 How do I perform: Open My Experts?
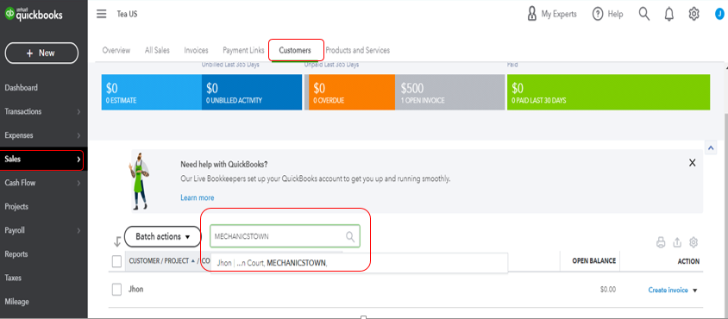coord(551,14)
